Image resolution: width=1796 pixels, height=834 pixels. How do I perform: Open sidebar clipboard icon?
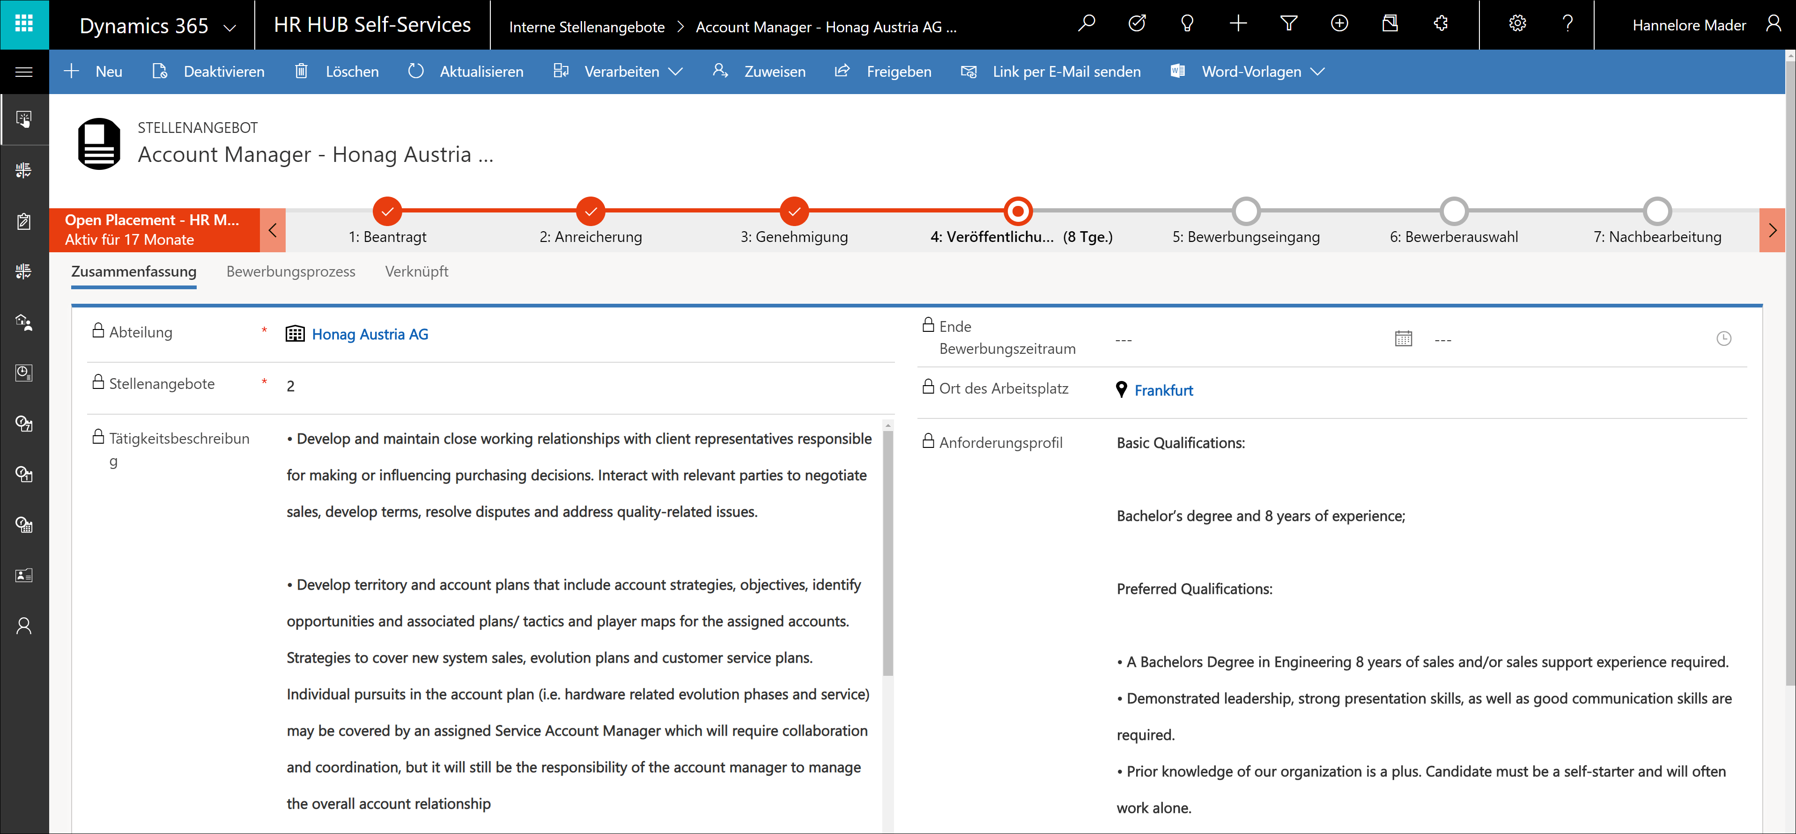[x=24, y=221]
